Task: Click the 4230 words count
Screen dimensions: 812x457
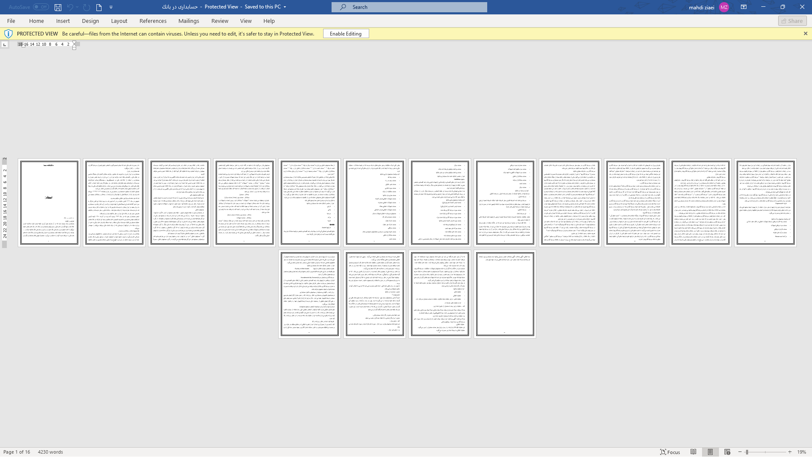Action: click(50, 452)
